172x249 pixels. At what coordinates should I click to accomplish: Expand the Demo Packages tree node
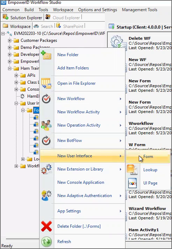[9, 47]
